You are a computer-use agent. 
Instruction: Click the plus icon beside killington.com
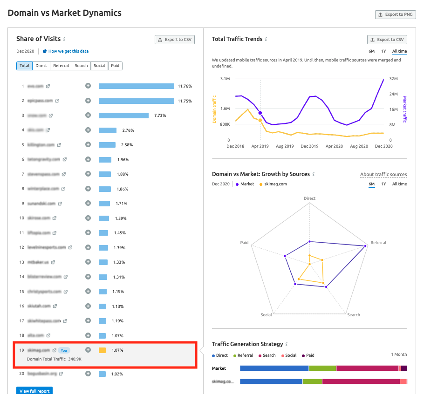88,144
